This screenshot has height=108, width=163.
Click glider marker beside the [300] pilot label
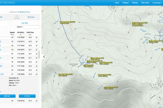pos(55,75)
